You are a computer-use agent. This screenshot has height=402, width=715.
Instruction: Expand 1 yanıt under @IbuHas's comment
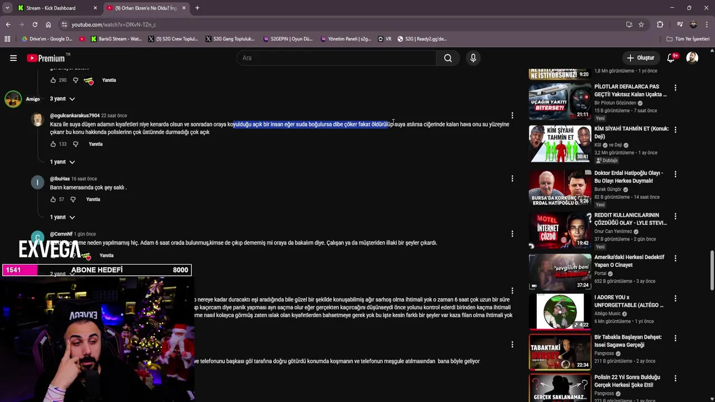tap(62, 217)
